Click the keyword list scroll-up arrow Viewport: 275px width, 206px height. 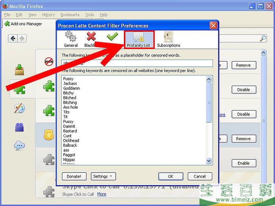coord(209,79)
